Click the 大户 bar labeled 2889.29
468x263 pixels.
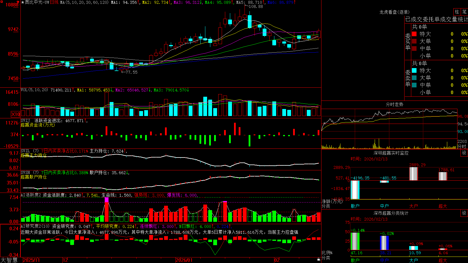414,174
